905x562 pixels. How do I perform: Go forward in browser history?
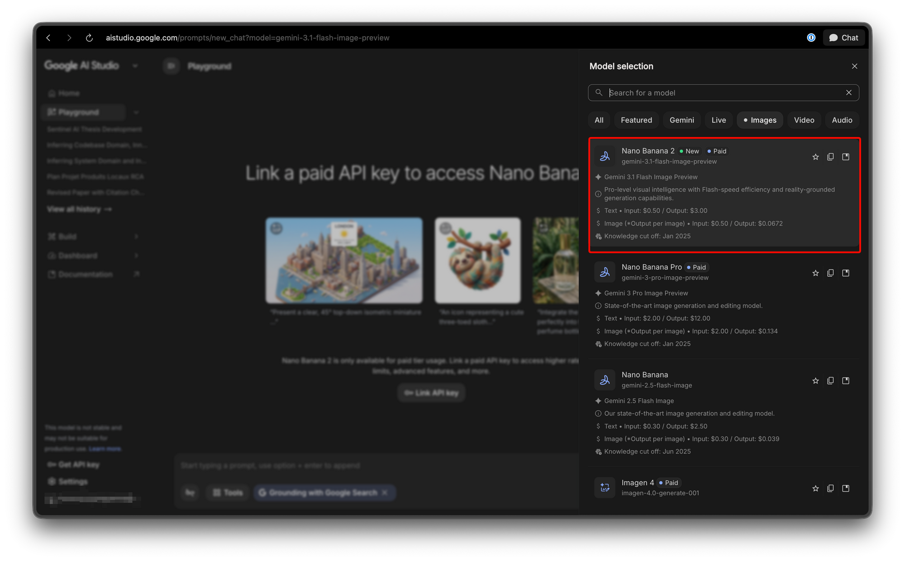(69, 38)
